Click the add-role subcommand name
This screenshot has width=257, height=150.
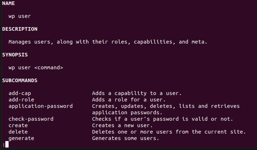21,100
